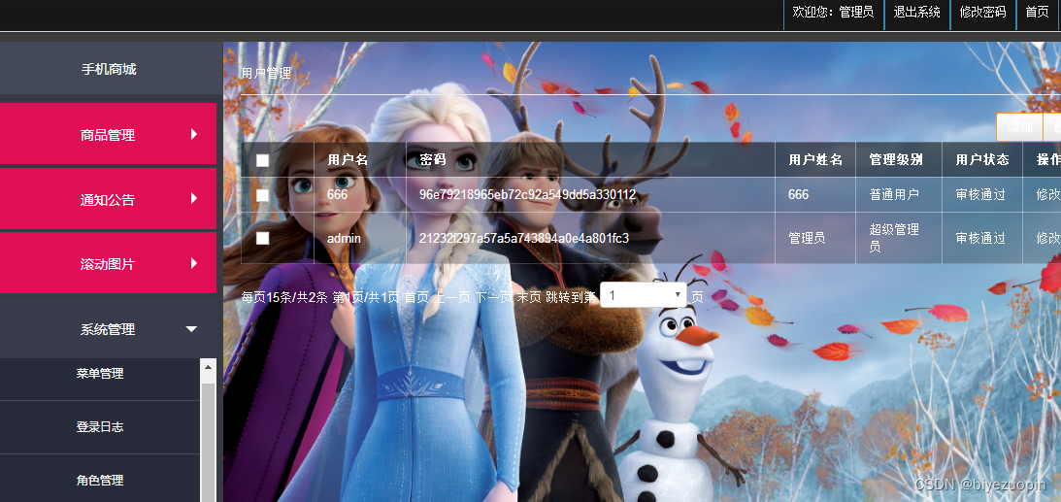Viewport: 1061px width, 502px height.
Task: Click 修改 for user admin
Action: point(1048,238)
